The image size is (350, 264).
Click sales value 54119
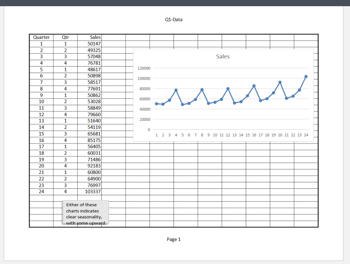94,127
